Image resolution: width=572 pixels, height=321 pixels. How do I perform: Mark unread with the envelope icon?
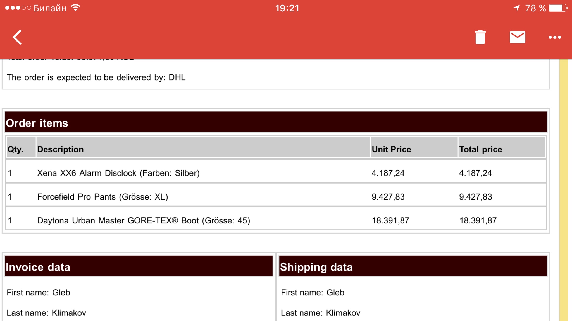517,37
